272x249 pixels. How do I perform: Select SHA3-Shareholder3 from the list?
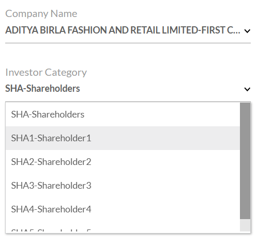point(123,186)
